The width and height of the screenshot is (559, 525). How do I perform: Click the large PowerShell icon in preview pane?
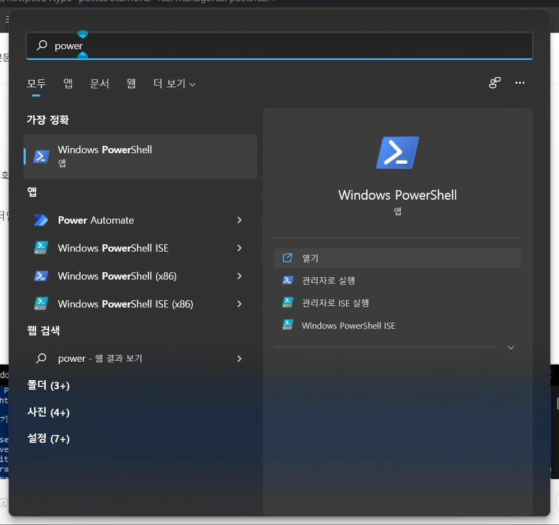[x=397, y=153]
